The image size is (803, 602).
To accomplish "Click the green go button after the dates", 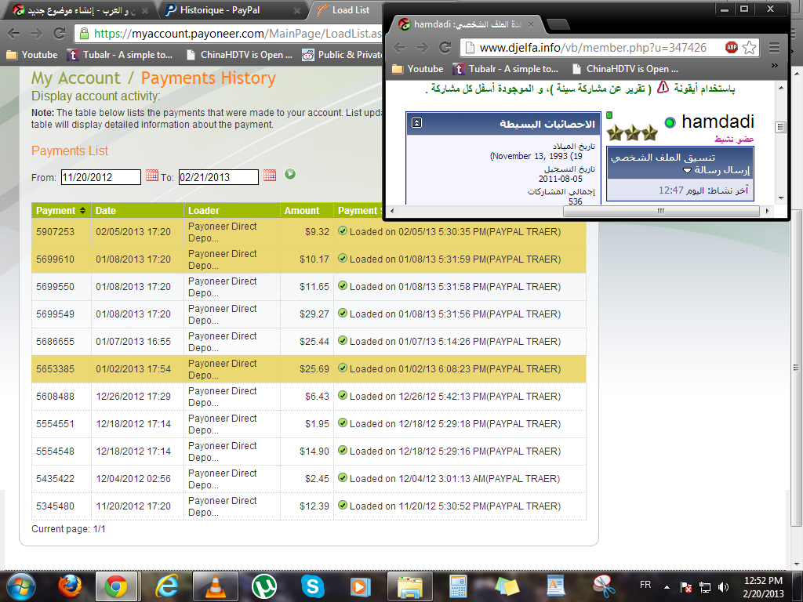I will pos(290,174).
